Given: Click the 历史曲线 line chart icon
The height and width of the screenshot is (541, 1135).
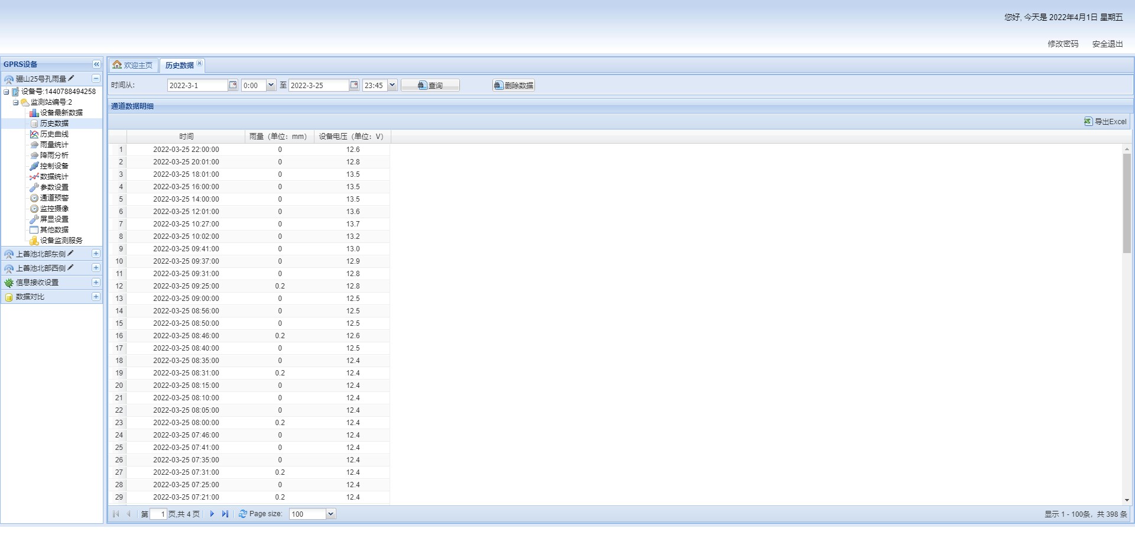Looking at the screenshot, I should (34, 134).
